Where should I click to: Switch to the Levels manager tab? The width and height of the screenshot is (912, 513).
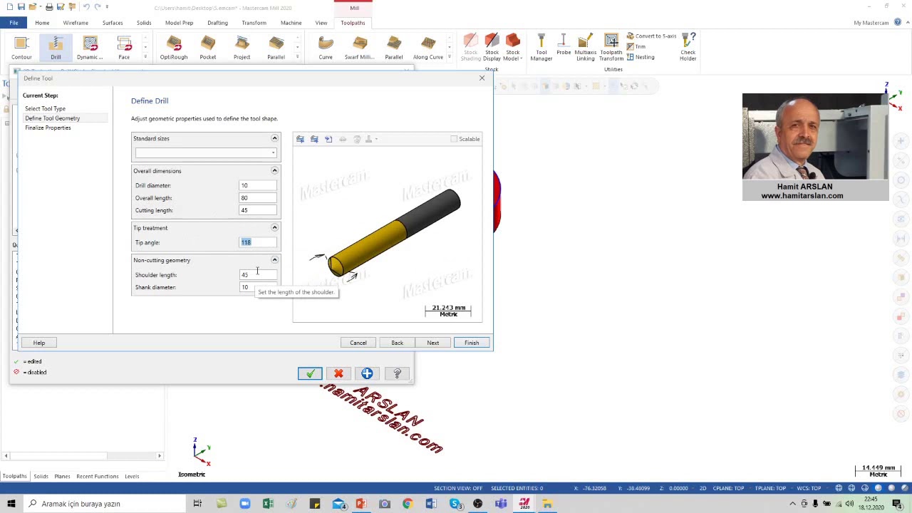click(132, 476)
